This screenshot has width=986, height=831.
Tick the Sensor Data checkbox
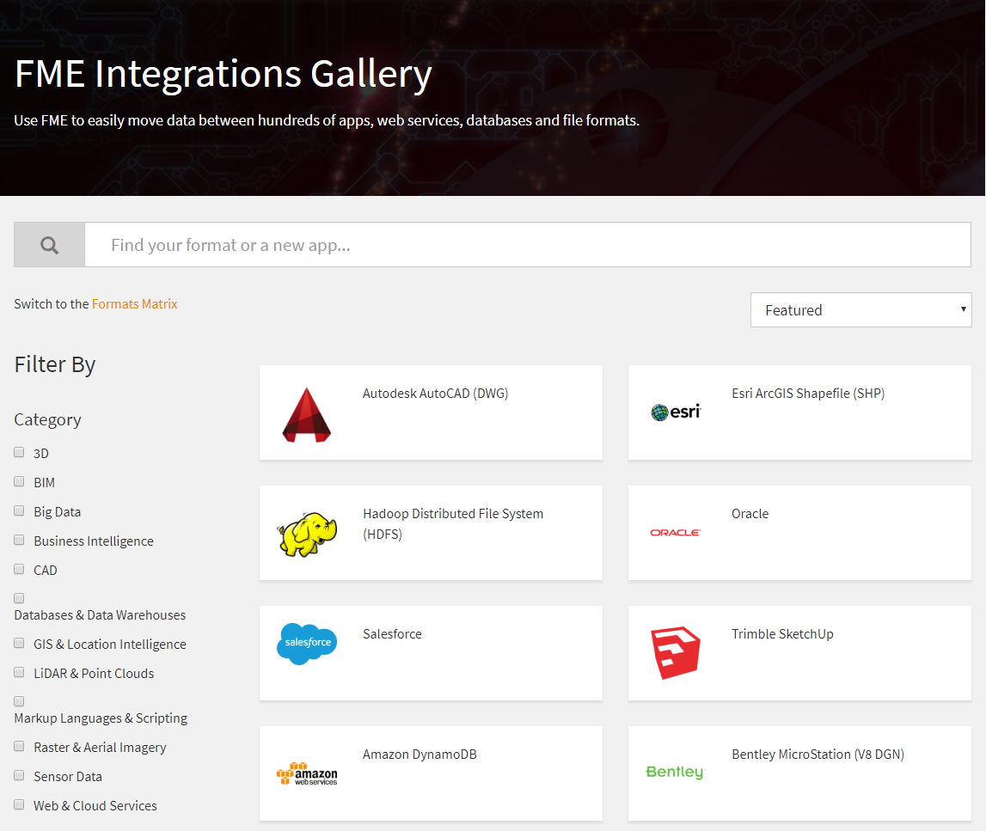(20, 776)
